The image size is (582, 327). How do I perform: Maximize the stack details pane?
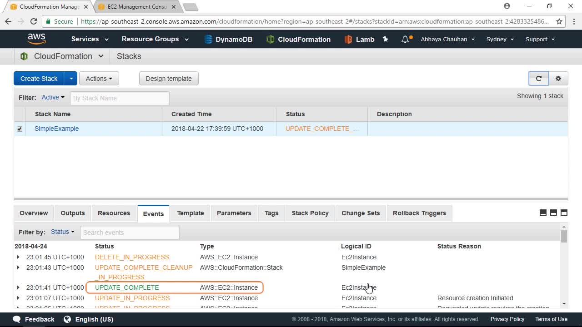(x=564, y=213)
